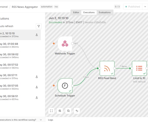Screen dimensions: 148x122
Task: Click the RSS News Aggregator workflow name
Action: pyautogui.click(x=25, y=7)
